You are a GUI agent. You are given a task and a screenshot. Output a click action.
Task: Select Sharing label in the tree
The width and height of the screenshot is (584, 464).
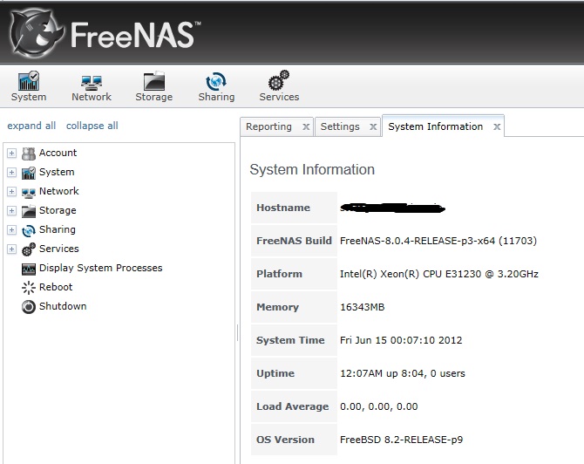pos(57,229)
